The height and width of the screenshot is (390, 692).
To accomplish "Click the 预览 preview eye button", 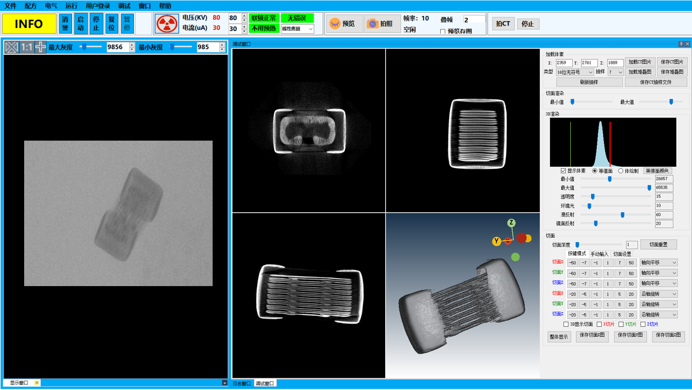I will tap(344, 24).
